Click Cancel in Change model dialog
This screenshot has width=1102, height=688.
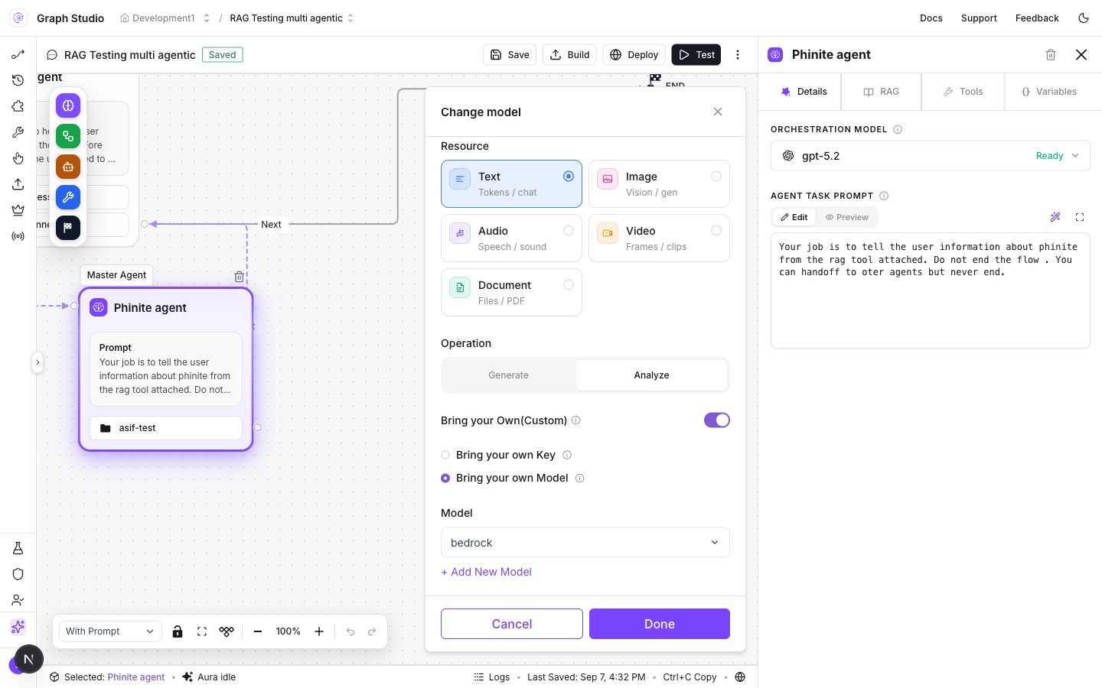click(x=512, y=624)
